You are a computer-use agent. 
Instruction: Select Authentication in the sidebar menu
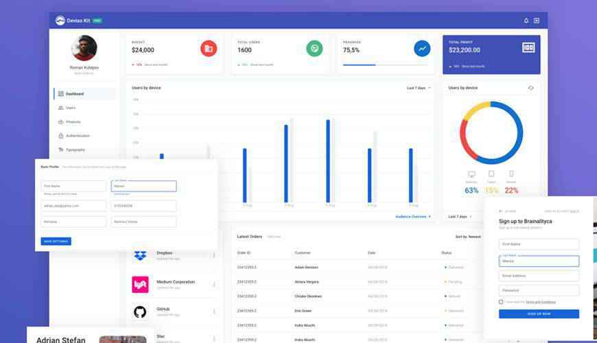pos(78,136)
